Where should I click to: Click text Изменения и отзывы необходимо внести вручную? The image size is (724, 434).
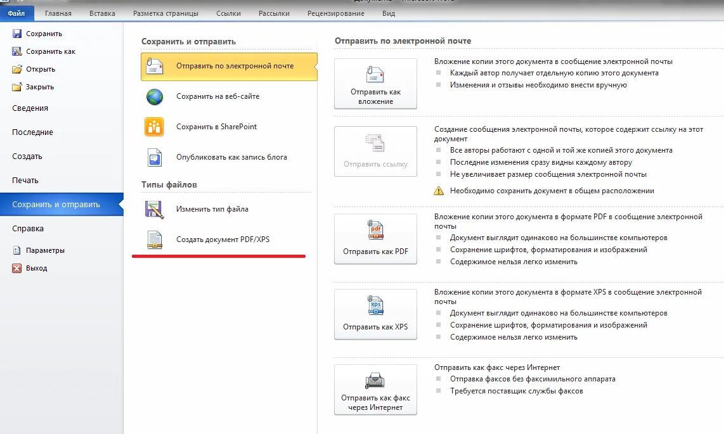coord(538,85)
